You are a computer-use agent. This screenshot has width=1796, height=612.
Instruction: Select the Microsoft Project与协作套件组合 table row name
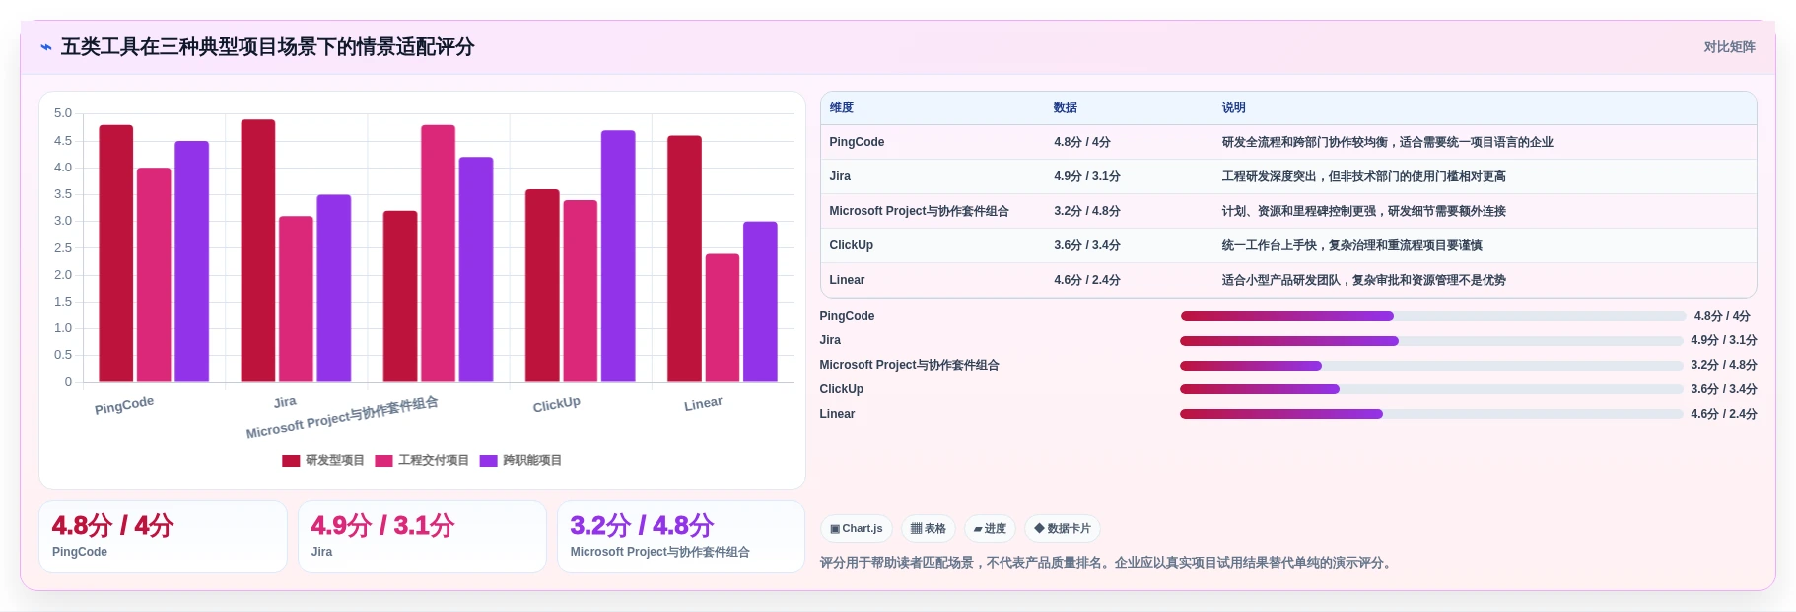click(x=919, y=211)
